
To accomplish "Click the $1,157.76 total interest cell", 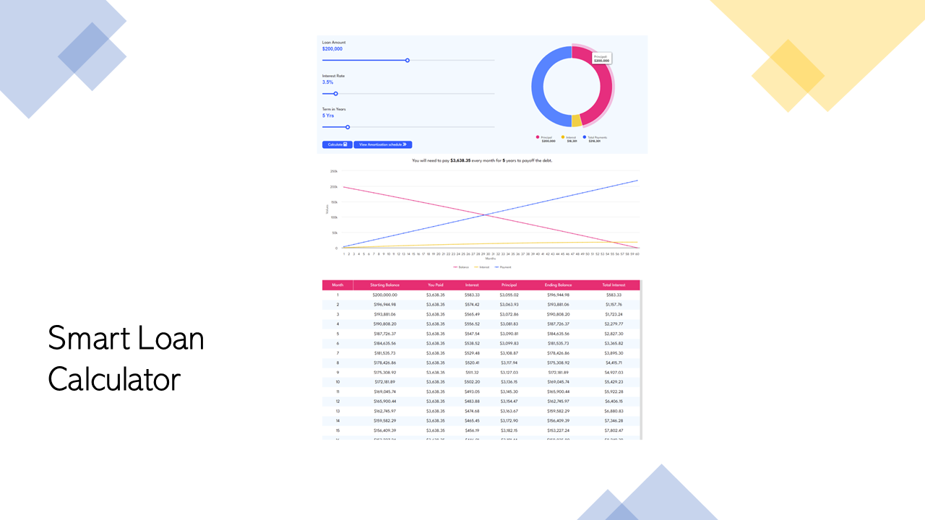I will click(x=614, y=305).
